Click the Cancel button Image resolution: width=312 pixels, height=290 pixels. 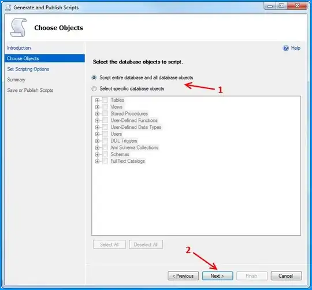(x=286, y=276)
